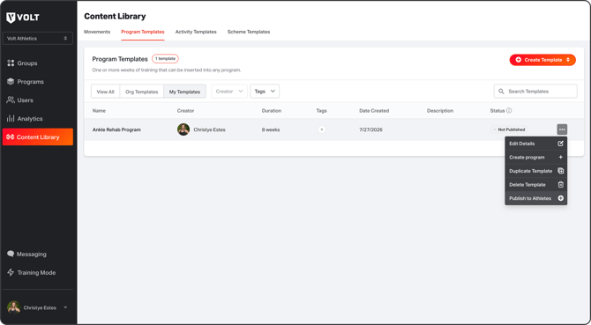The height and width of the screenshot is (325, 591).
Task: Select Content Library in the sidebar
Action: (x=38, y=137)
